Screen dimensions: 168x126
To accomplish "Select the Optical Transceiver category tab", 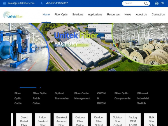I will click(x=62, y=96).
